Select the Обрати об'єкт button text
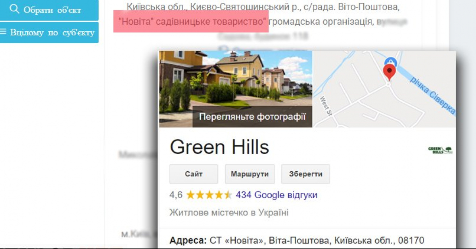476x249 pixels. pyautogui.click(x=52, y=10)
